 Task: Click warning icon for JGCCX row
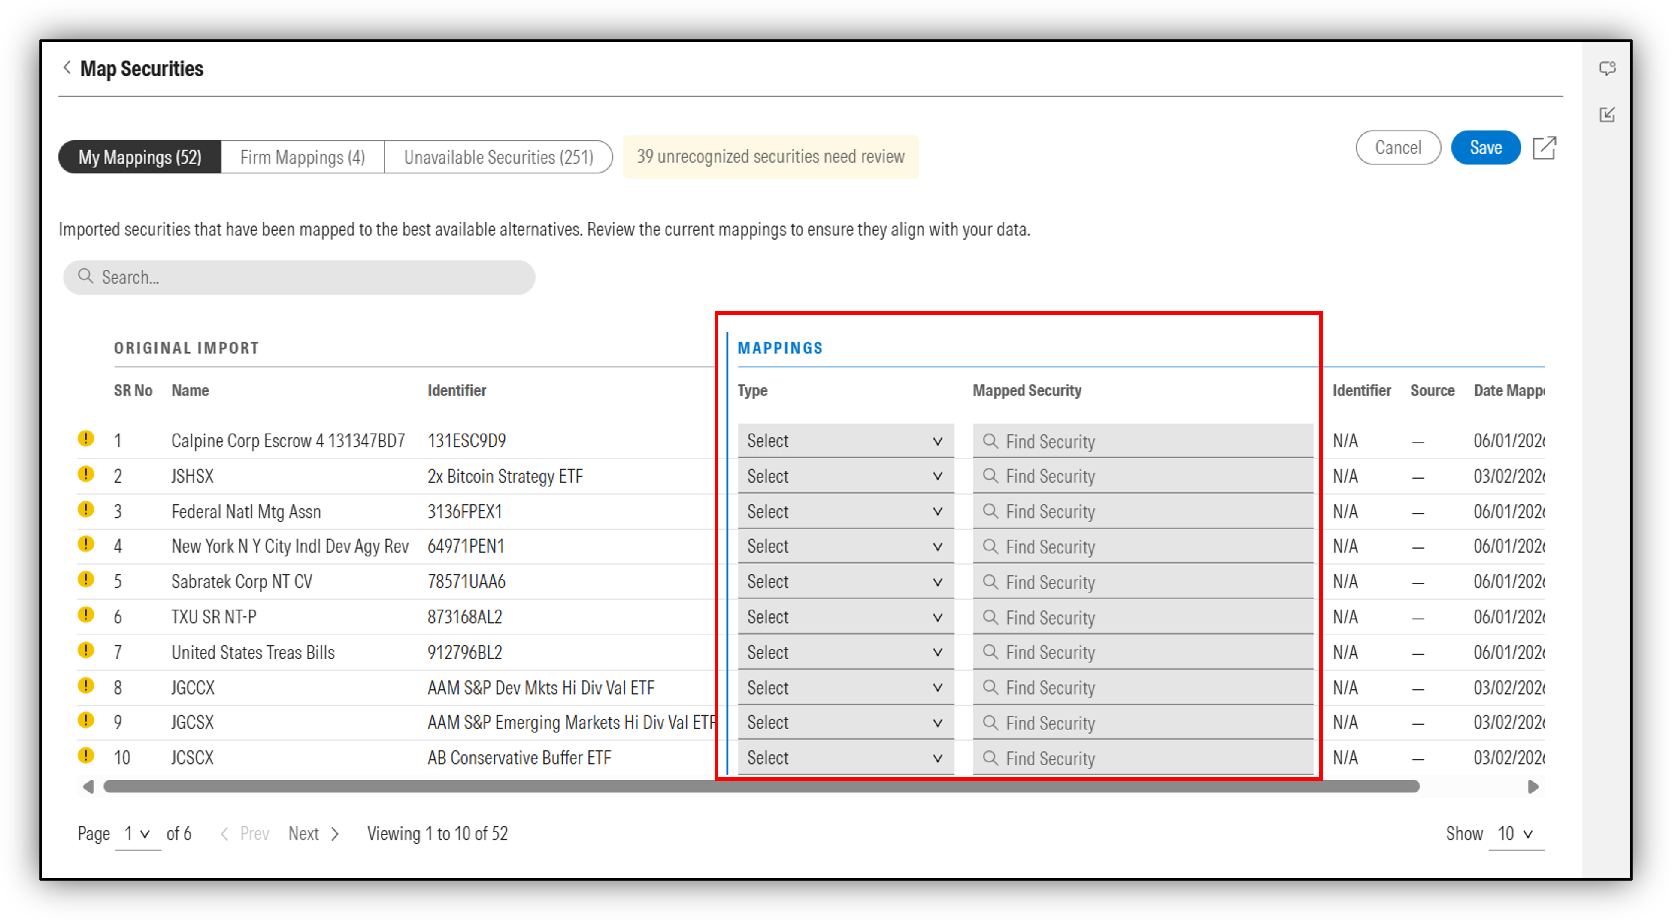tap(86, 686)
